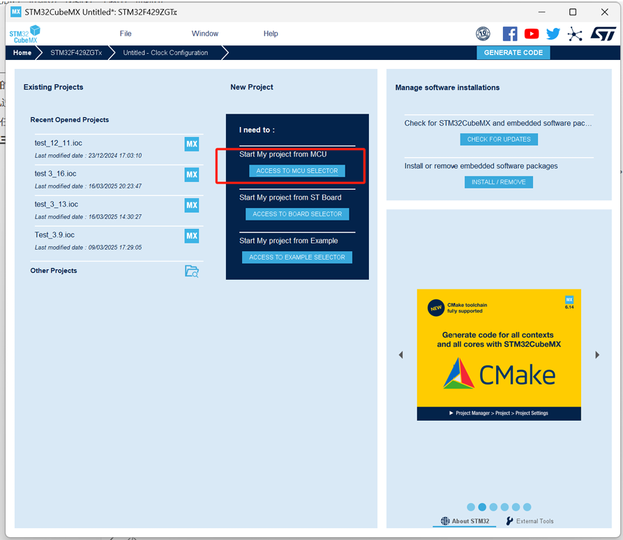Viewport: 623px width, 540px height.
Task: Click ACCESS TO BOARD SELECTOR button
Action: (297, 214)
